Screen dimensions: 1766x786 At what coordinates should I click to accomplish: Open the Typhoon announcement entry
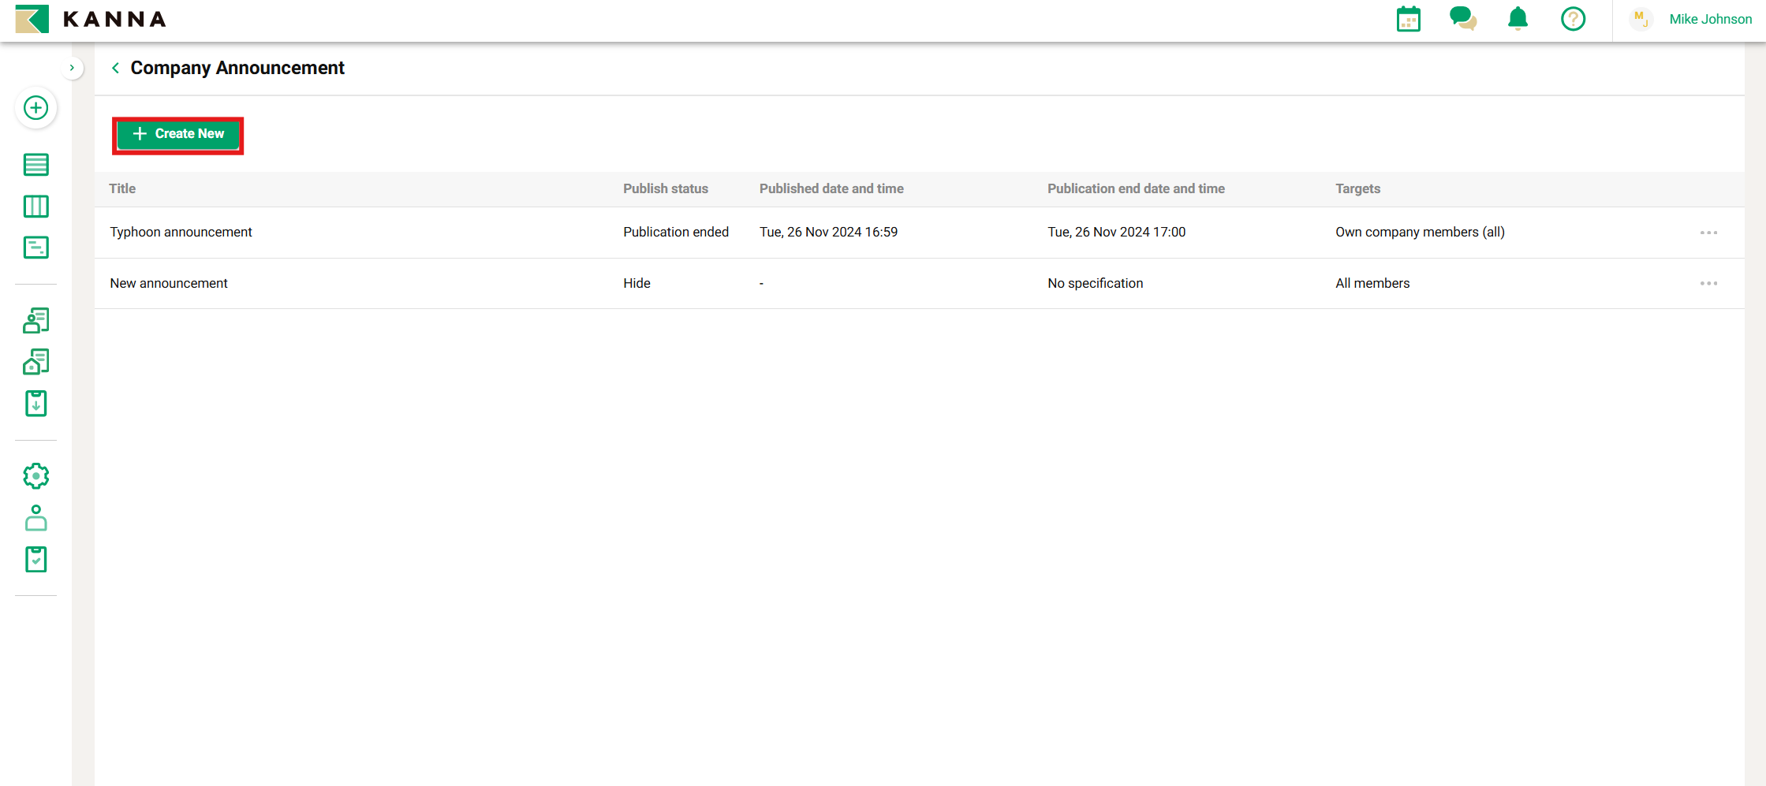[x=181, y=233]
